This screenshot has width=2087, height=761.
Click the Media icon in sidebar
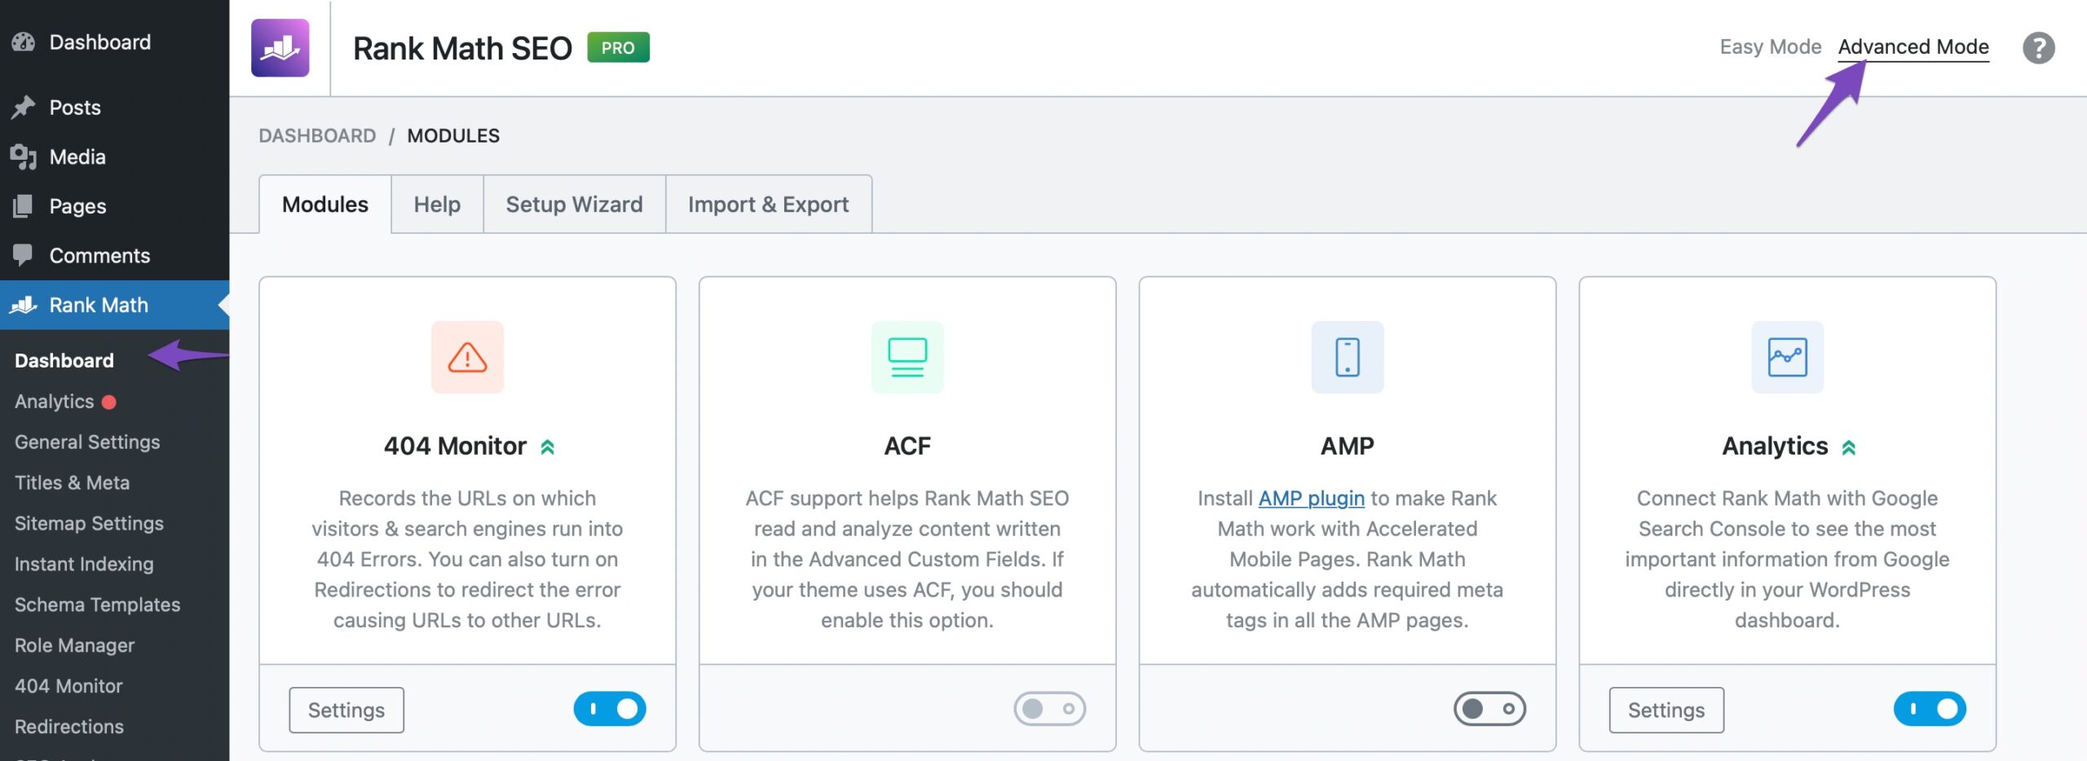(x=24, y=156)
